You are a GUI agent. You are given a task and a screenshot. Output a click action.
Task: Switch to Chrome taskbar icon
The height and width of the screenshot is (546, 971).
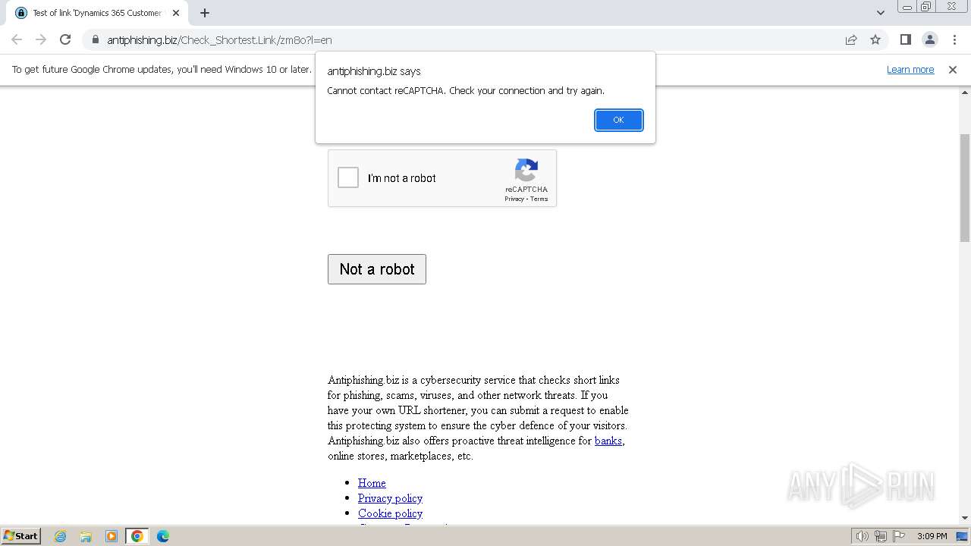[x=137, y=536]
